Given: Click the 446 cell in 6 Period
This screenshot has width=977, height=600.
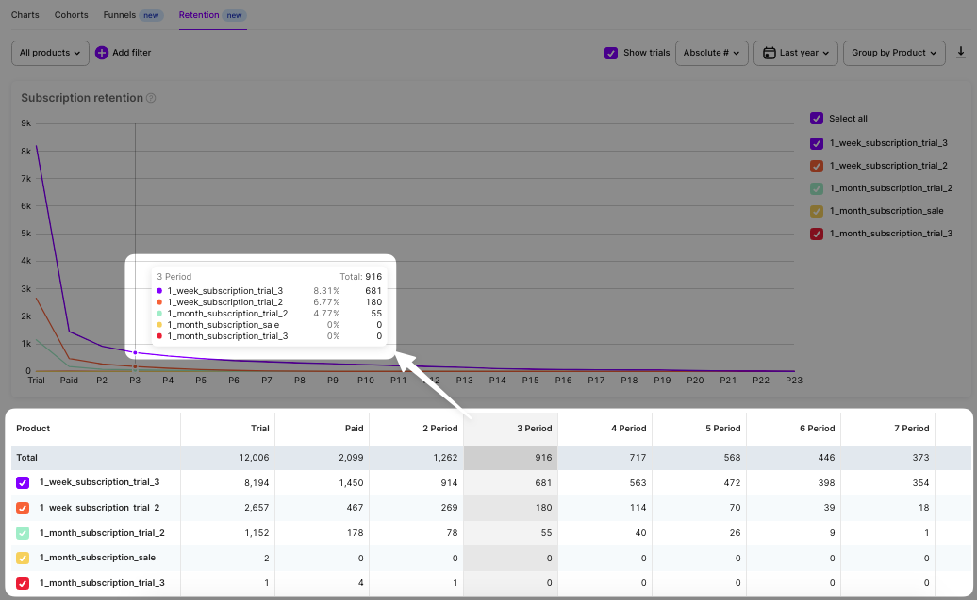Looking at the screenshot, I should pyautogui.click(x=826, y=458).
